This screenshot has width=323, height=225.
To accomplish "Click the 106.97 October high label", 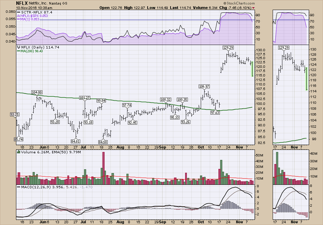I will coord(204,87).
